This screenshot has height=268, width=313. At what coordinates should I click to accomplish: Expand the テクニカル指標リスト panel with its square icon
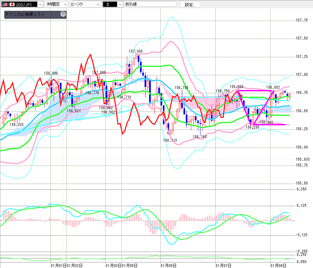(x=63, y=14)
